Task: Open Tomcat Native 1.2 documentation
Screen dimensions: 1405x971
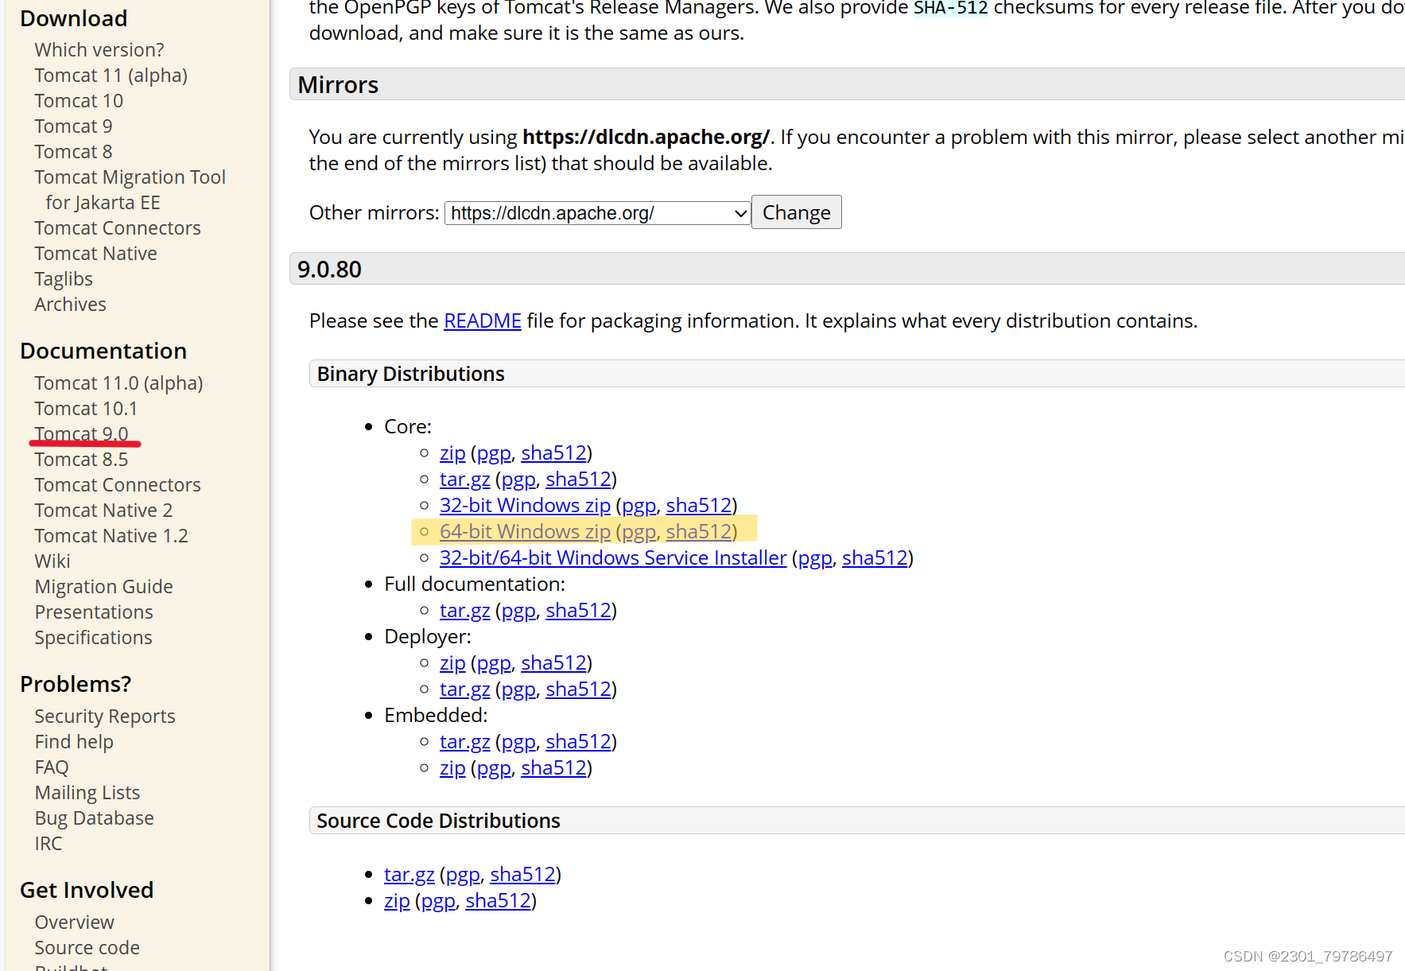Action: pyautogui.click(x=111, y=535)
